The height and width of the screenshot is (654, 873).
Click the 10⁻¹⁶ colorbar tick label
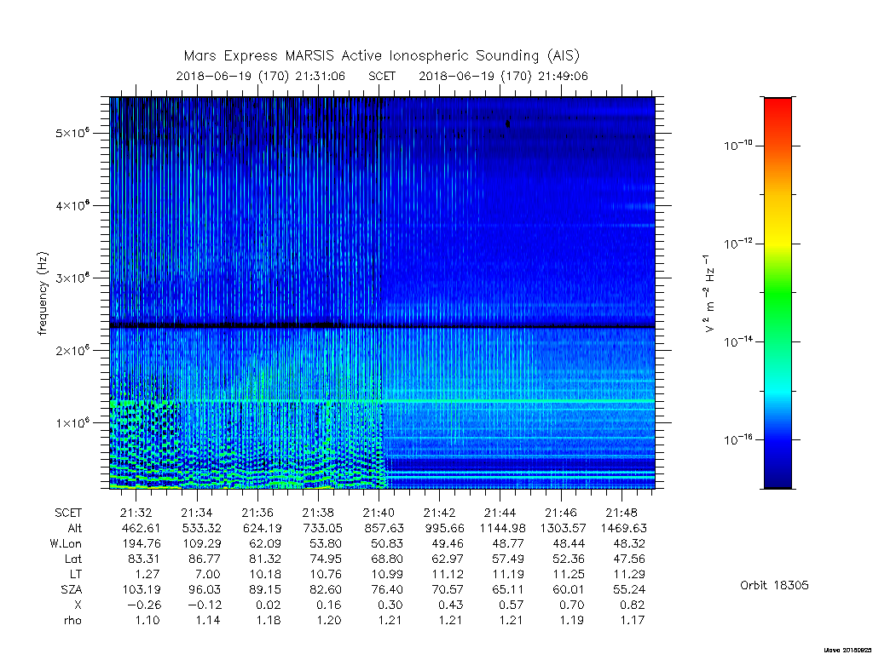pyautogui.click(x=737, y=440)
